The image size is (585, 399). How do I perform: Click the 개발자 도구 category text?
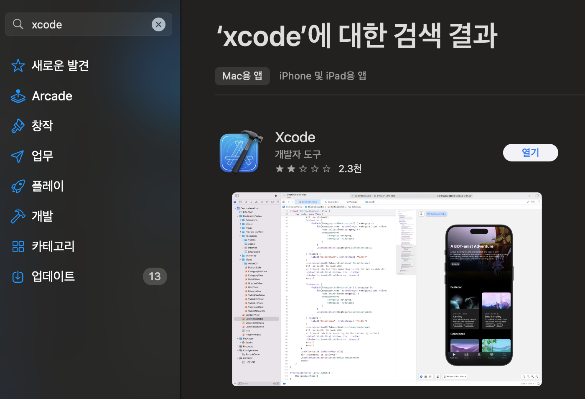coord(298,154)
